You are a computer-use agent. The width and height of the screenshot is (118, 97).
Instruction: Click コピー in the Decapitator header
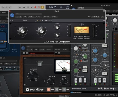tap(42, 50)
